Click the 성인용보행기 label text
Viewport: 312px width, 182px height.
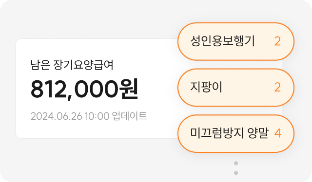222,41
